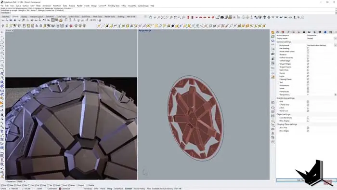Open the monitor Display panel tab icon
Viewport: 337px width, 190px height.
click(x=309, y=32)
